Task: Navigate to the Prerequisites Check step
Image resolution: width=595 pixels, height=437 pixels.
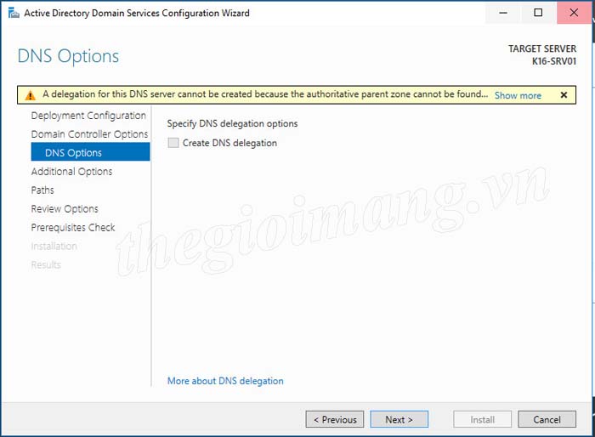Action: click(73, 228)
